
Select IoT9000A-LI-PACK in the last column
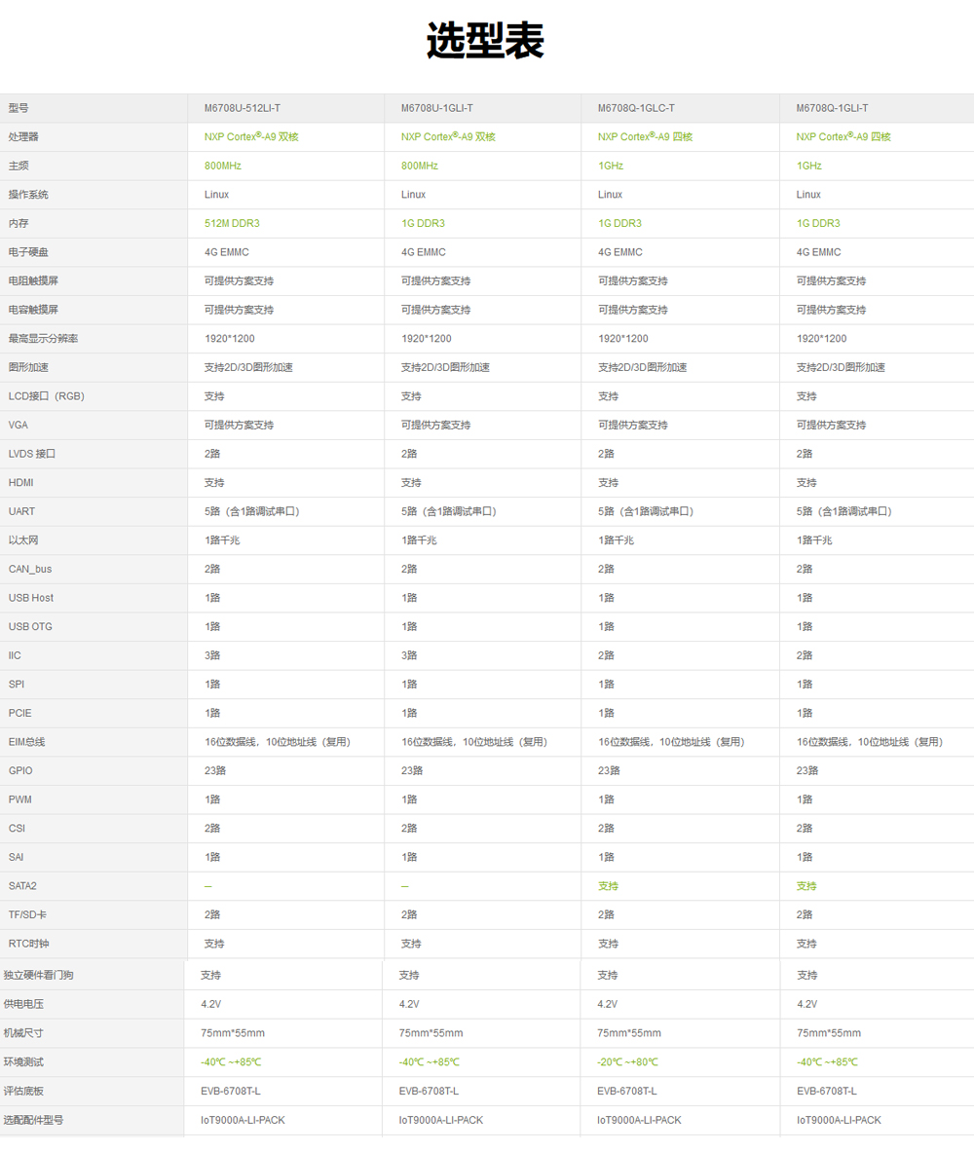coord(839,1121)
